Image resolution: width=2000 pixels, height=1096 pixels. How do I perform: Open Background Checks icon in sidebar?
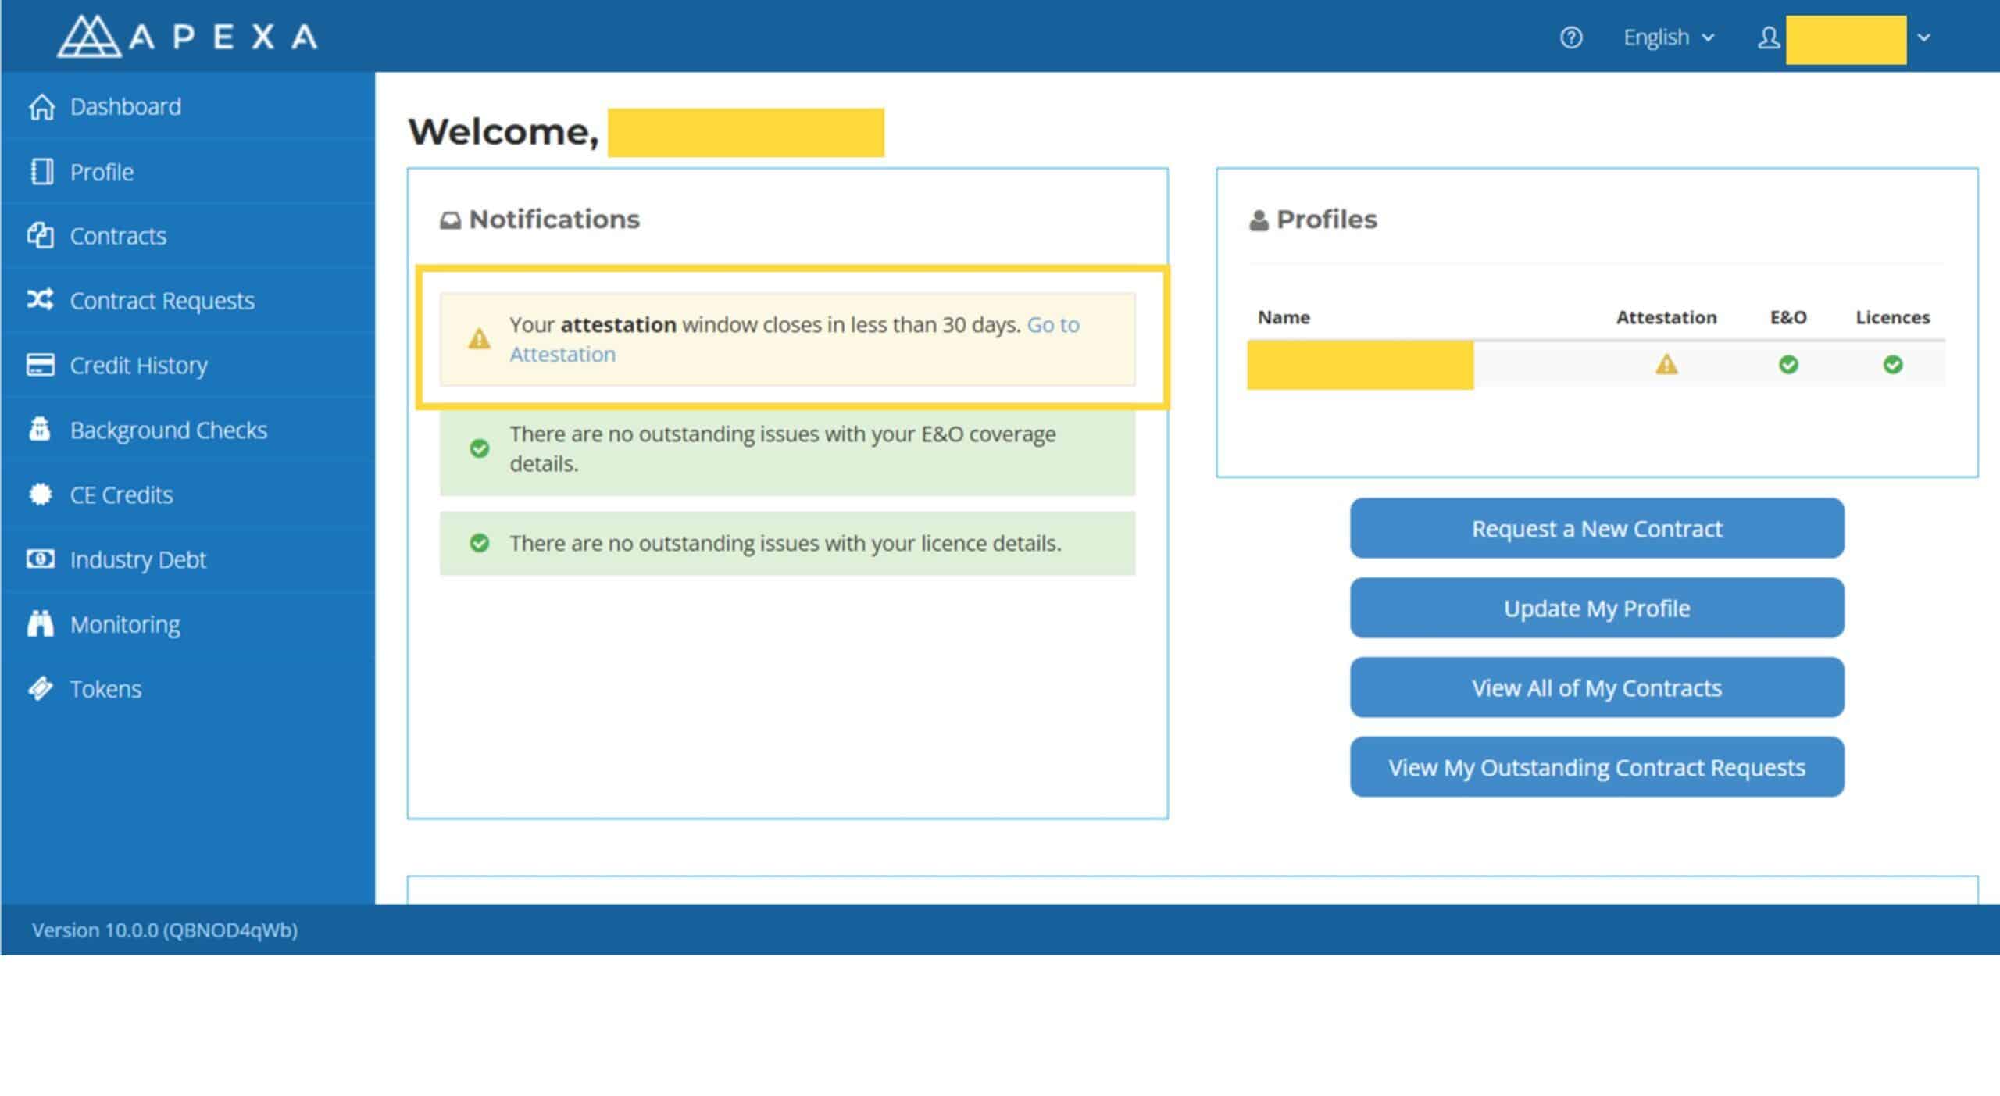pos(40,429)
